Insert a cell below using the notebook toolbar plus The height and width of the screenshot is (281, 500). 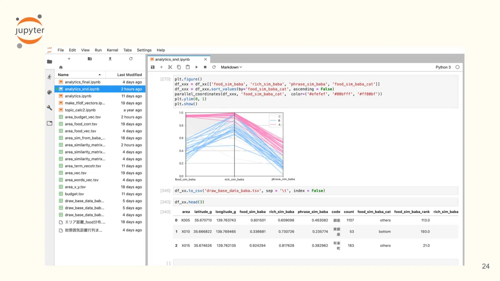click(x=162, y=67)
